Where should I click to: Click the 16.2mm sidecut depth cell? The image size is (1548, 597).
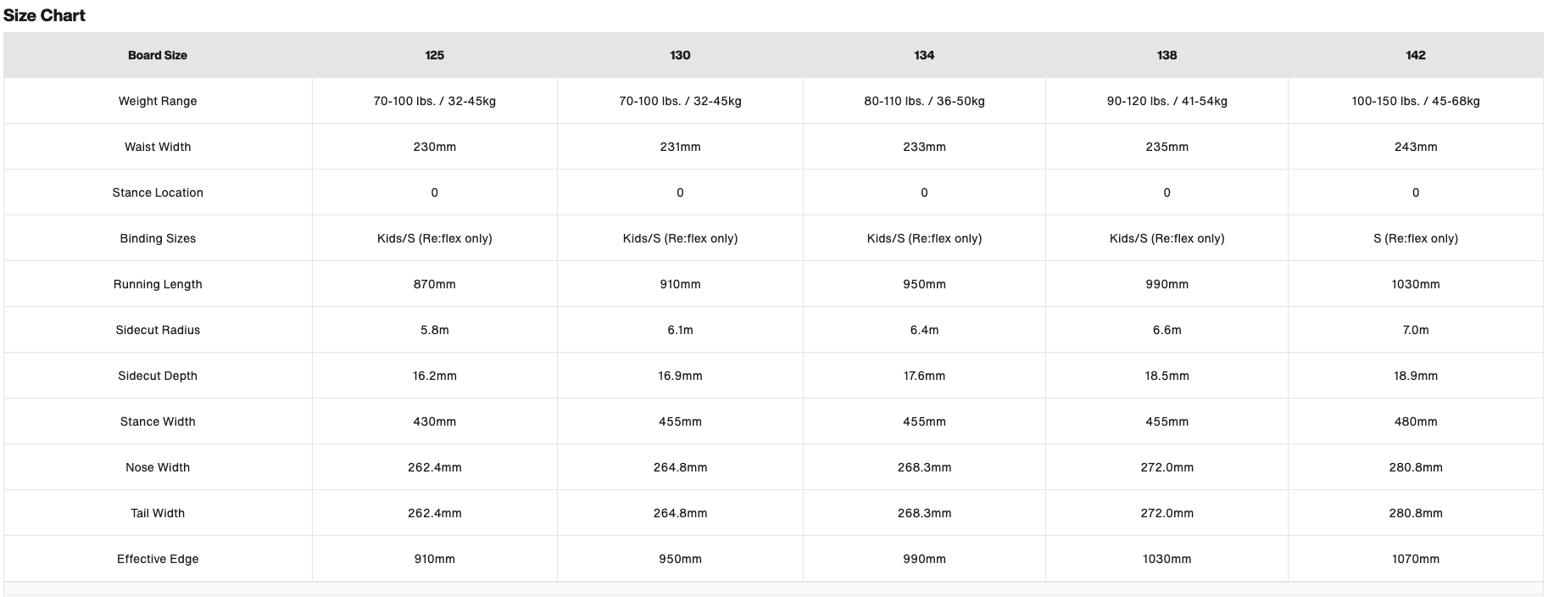[434, 376]
